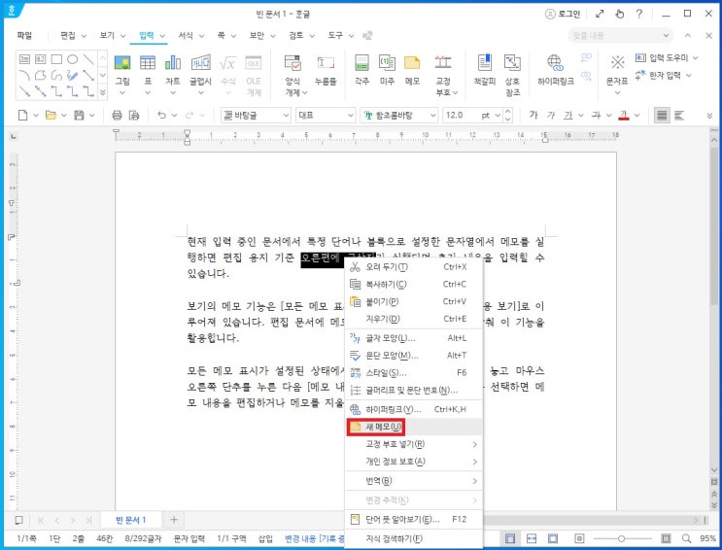Expand the 바탕글 style dropdown
The image size is (722, 550).
285,115
